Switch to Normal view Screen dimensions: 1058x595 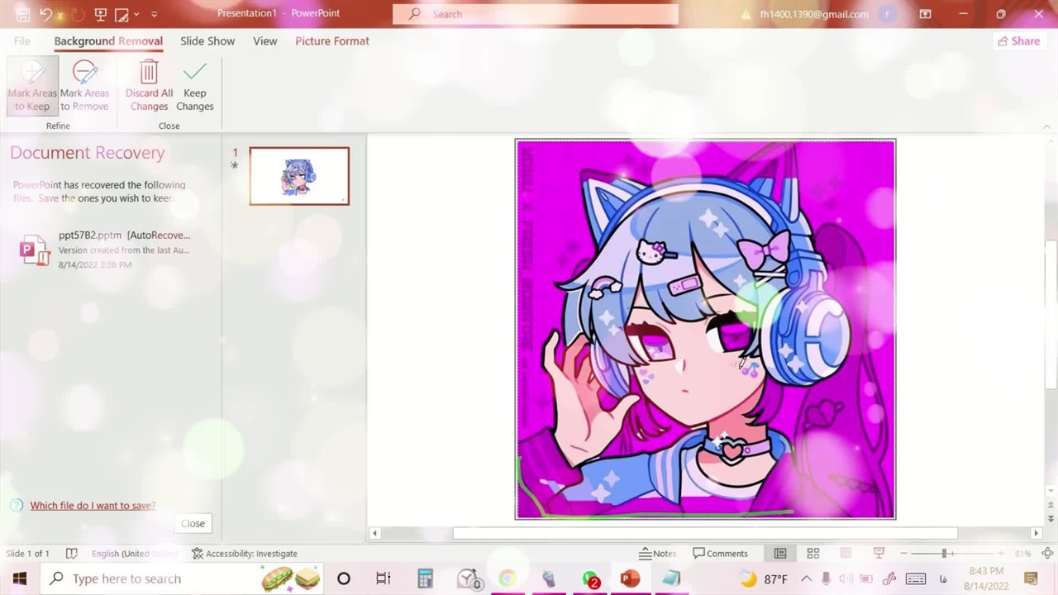click(x=779, y=554)
